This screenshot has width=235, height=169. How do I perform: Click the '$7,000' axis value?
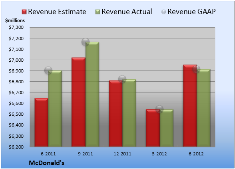point(16,60)
